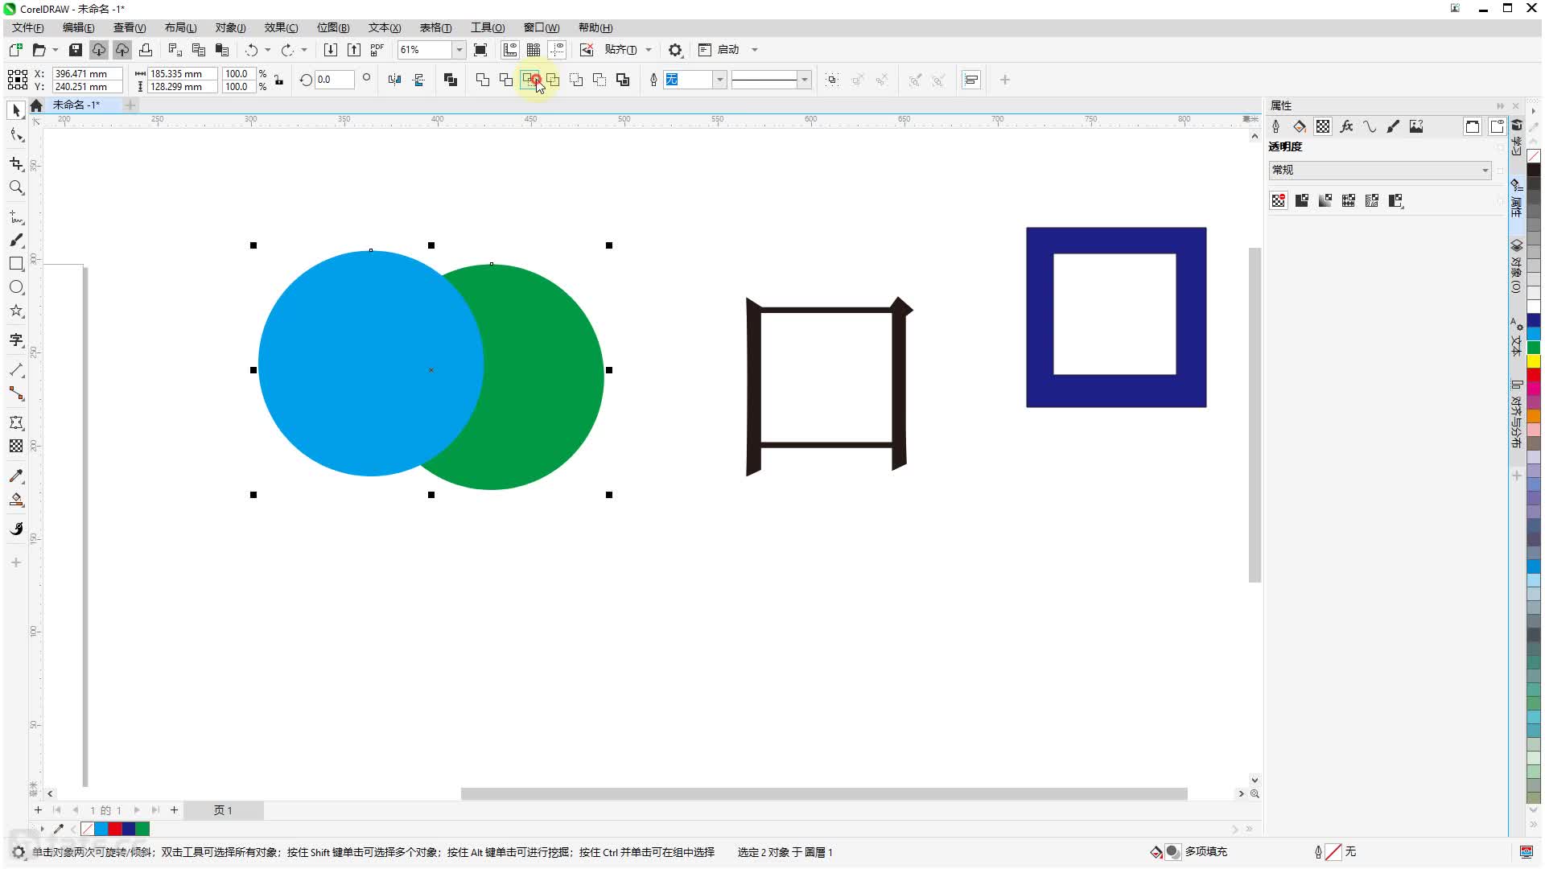1545x869 pixels.
Task: Click the Simplify shapes icon
Action: click(553, 80)
